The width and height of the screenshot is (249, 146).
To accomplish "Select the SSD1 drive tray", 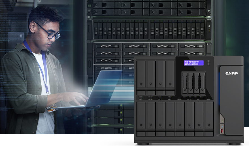I will pos(185,84).
